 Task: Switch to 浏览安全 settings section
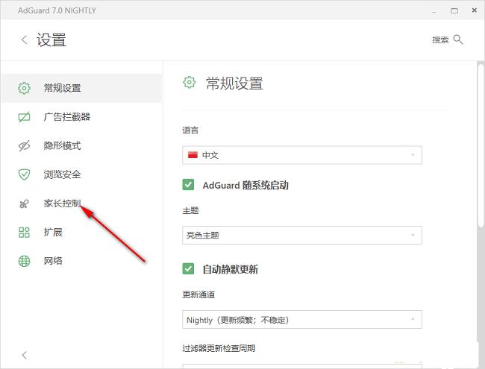pos(62,174)
